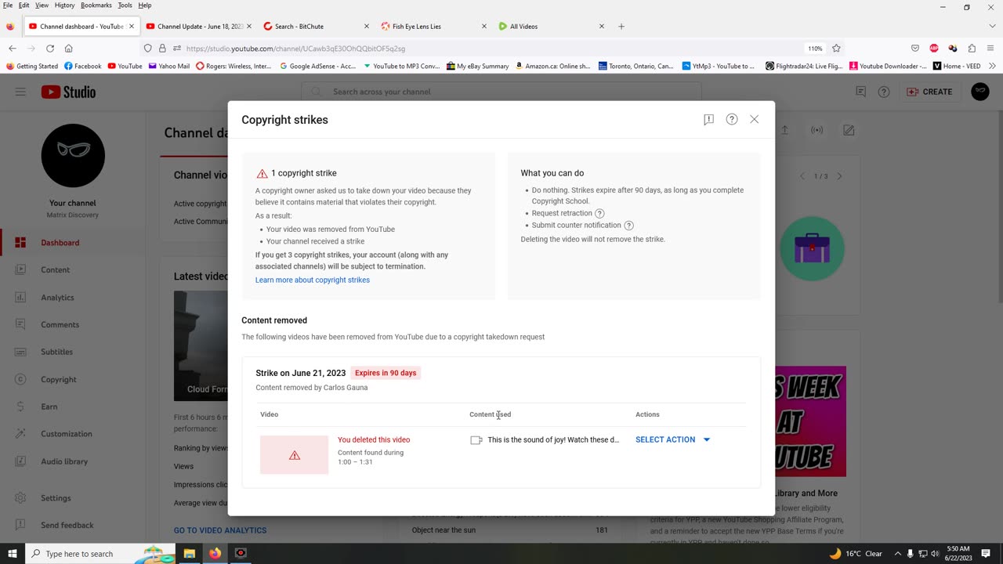Click the video icon beside content used title
Image resolution: width=1003 pixels, height=564 pixels.
tap(476, 440)
